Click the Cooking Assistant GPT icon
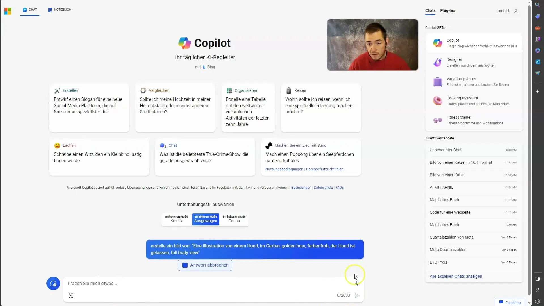 (x=437, y=100)
